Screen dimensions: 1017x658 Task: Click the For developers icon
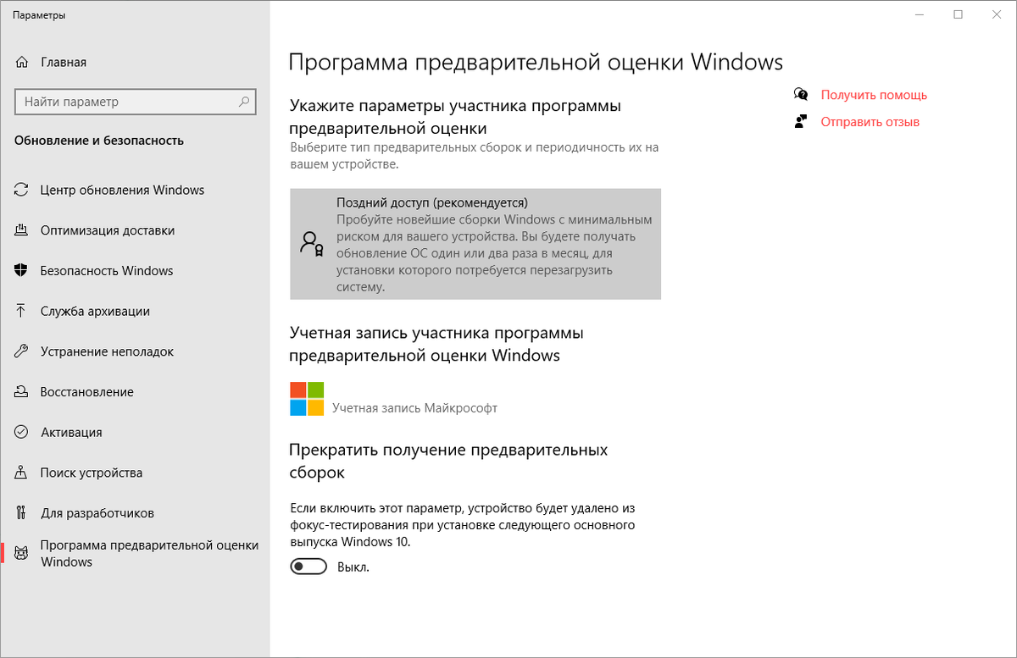pos(22,513)
